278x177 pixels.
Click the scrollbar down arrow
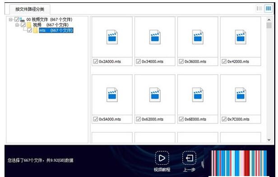tap(269, 140)
